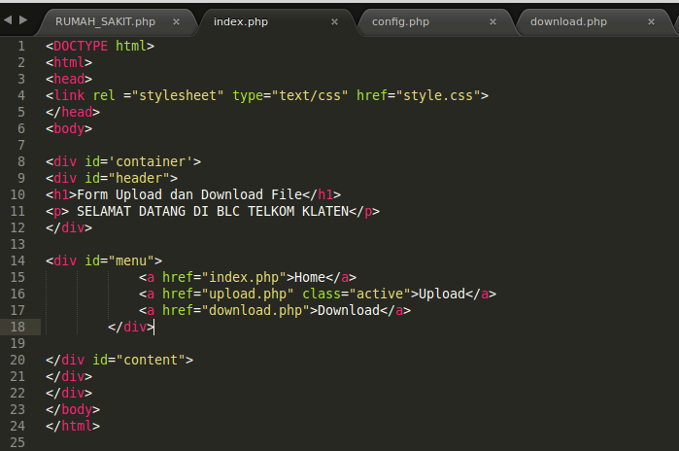Click line number 14 in the gutter
679x451 pixels.
17,260
